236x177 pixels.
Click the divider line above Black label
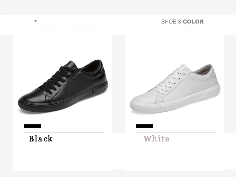(x=64, y=132)
